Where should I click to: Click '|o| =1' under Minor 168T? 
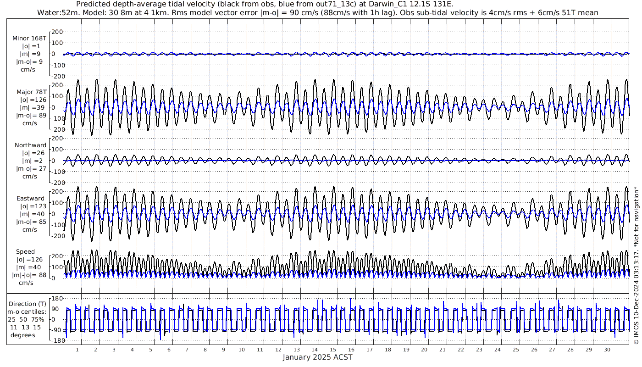31,46
